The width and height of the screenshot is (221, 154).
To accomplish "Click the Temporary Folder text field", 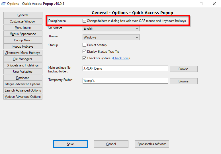I will pos(125,81).
